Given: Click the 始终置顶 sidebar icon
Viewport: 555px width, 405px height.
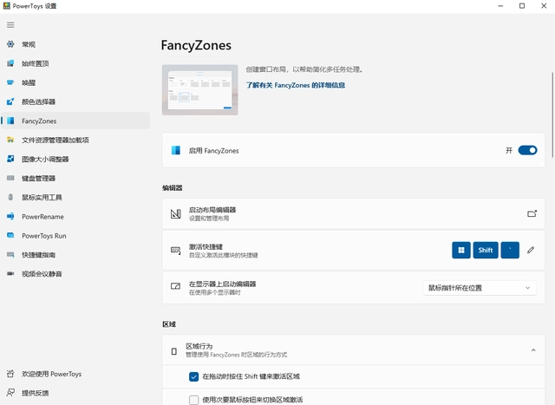Looking at the screenshot, I should point(10,63).
